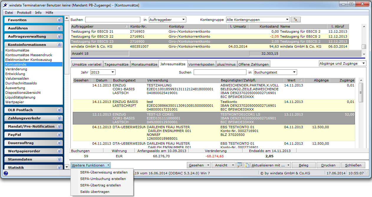Choose SEPA-Überweisung erstellen from the menu
Viewport: 372px width, 197px height.
tap(104, 172)
